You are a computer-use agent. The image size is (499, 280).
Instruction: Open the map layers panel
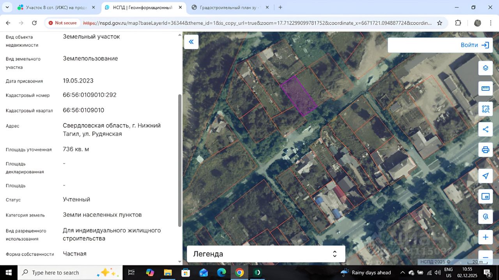click(x=485, y=68)
